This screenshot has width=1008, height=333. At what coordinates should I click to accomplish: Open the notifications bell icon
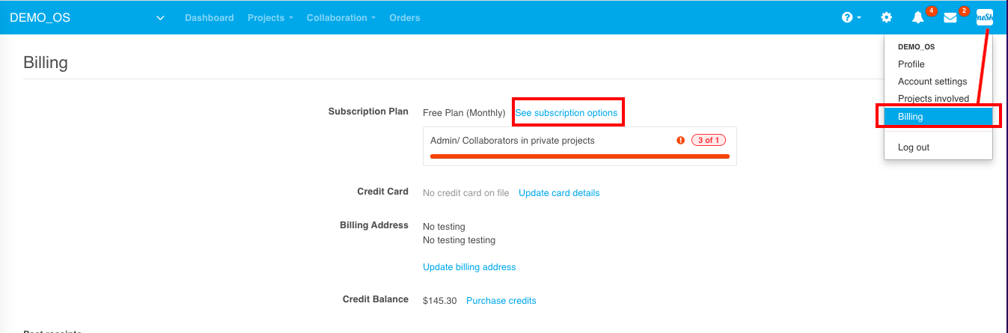(x=918, y=17)
